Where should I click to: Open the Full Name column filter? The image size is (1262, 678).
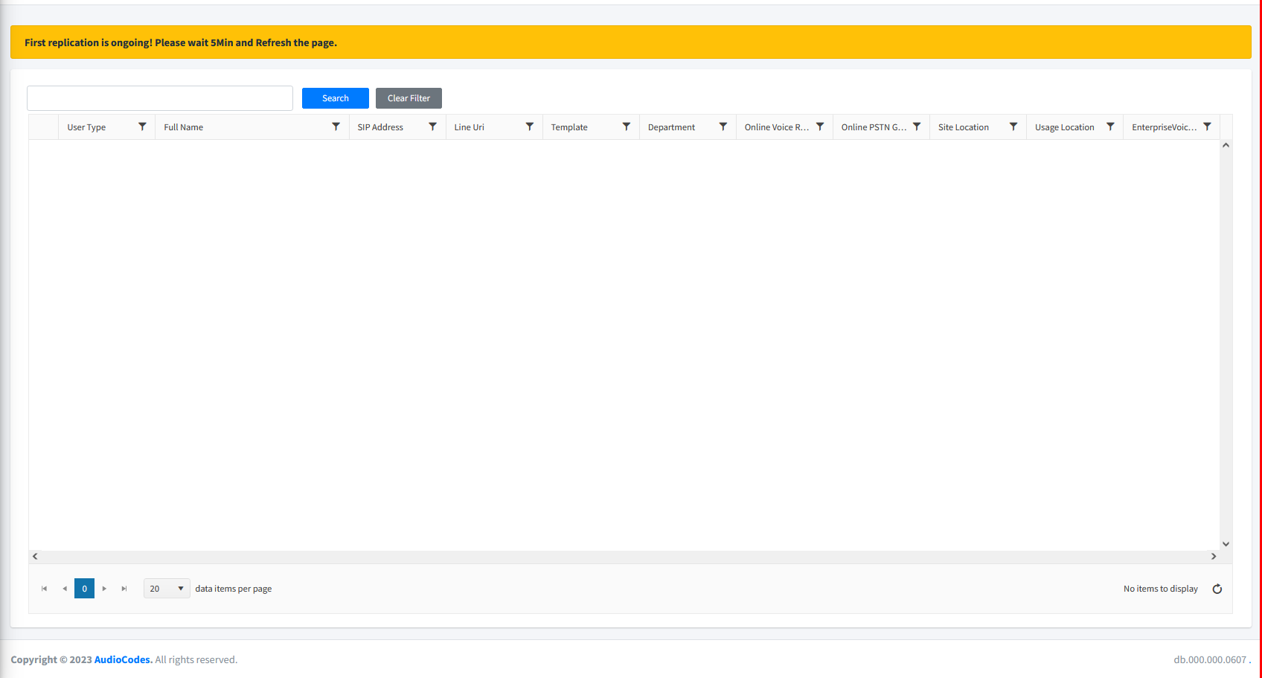coord(336,127)
